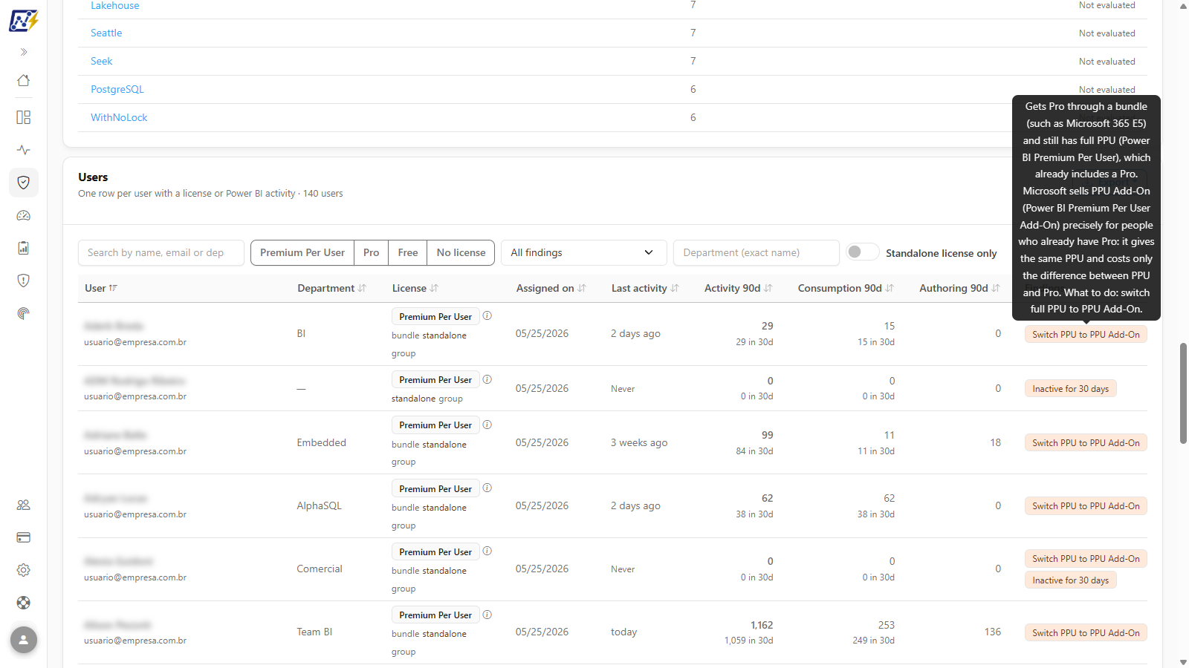Sort the table by User column
This screenshot has width=1189, height=668.
tap(101, 288)
